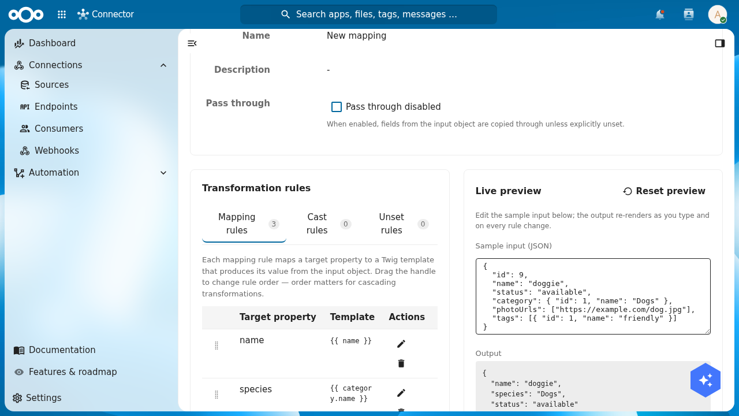Expand the Automation section
This screenshot has height=416, width=739.
click(163, 173)
